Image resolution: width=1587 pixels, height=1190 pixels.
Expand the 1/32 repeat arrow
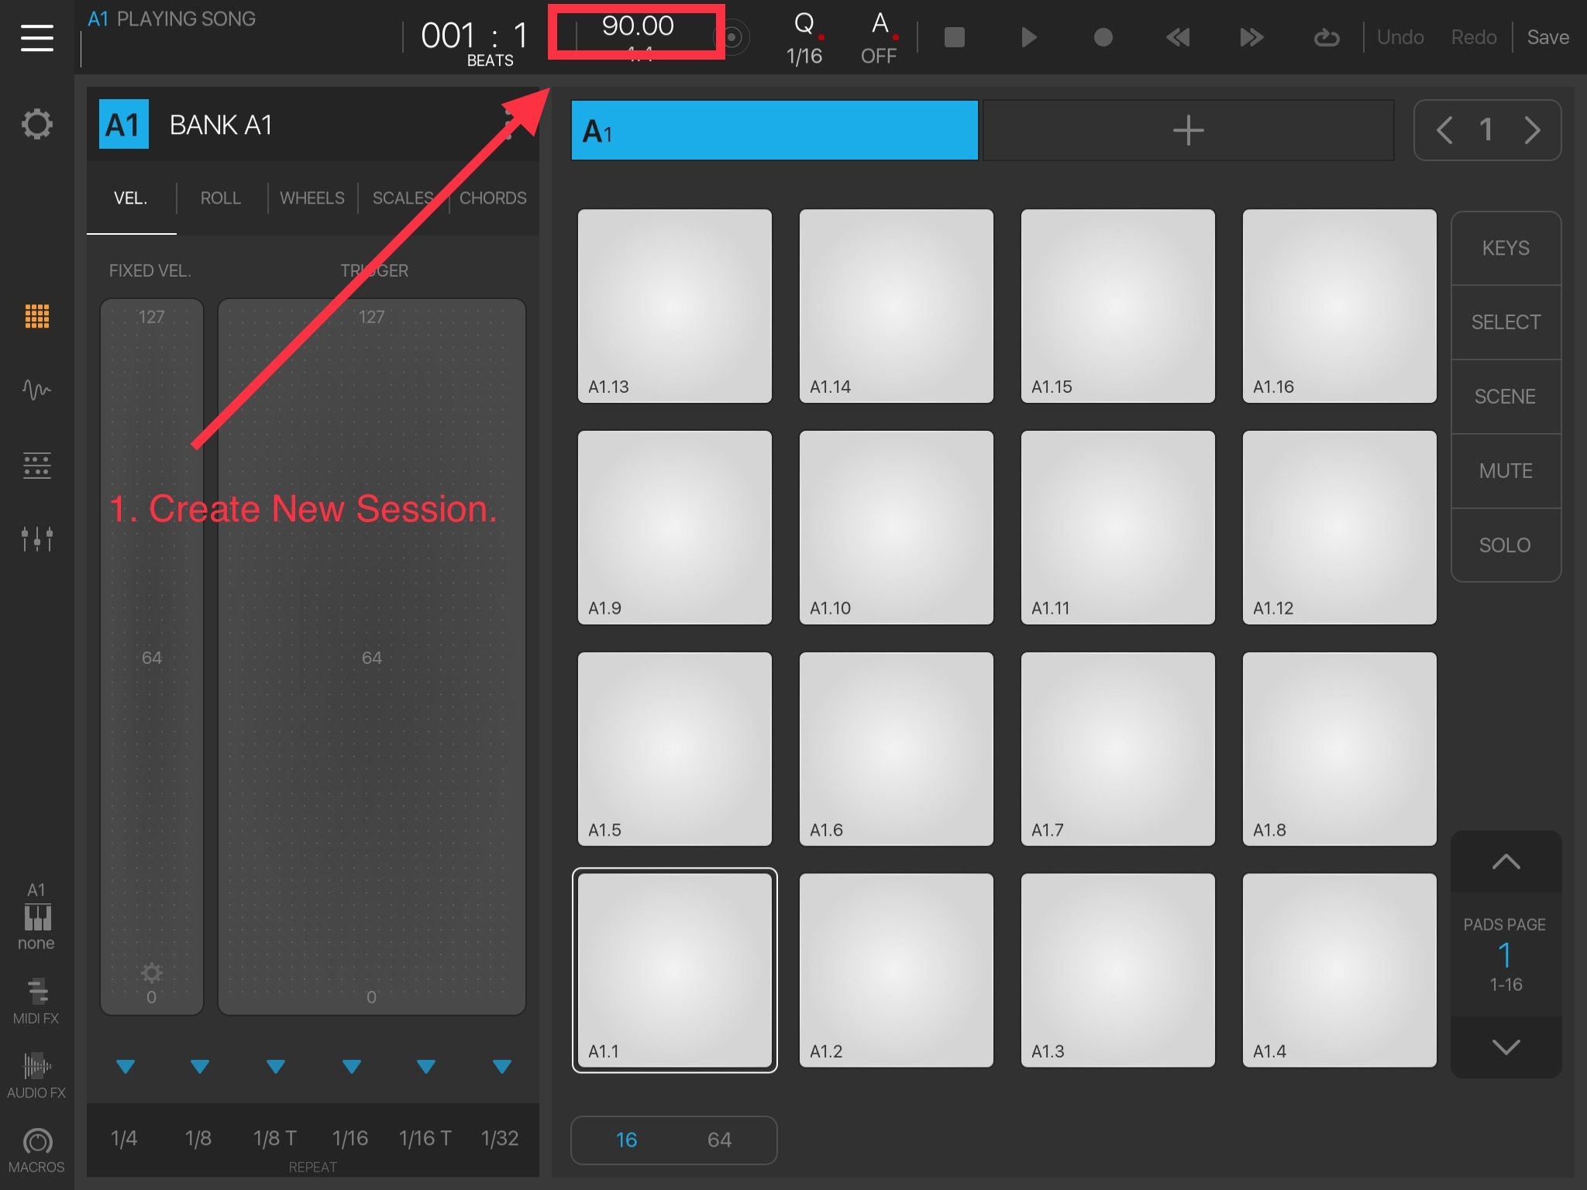click(x=501, y=1067)
